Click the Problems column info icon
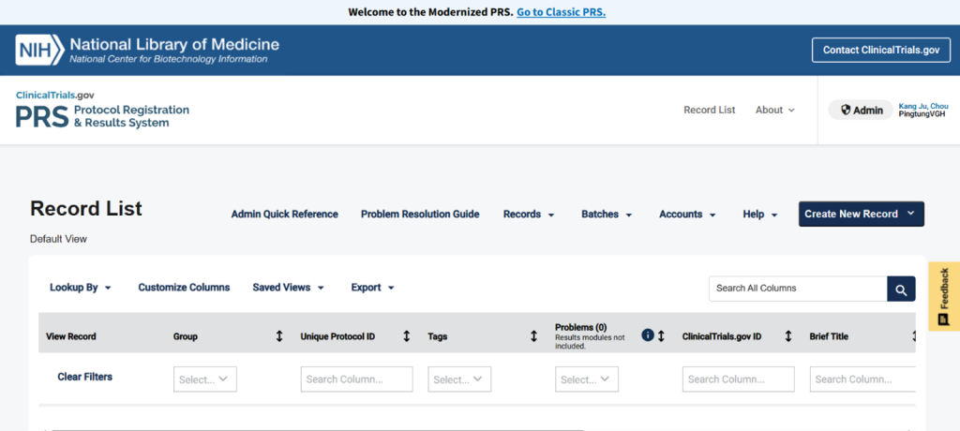The image size is (960, 431). (648, 334)
